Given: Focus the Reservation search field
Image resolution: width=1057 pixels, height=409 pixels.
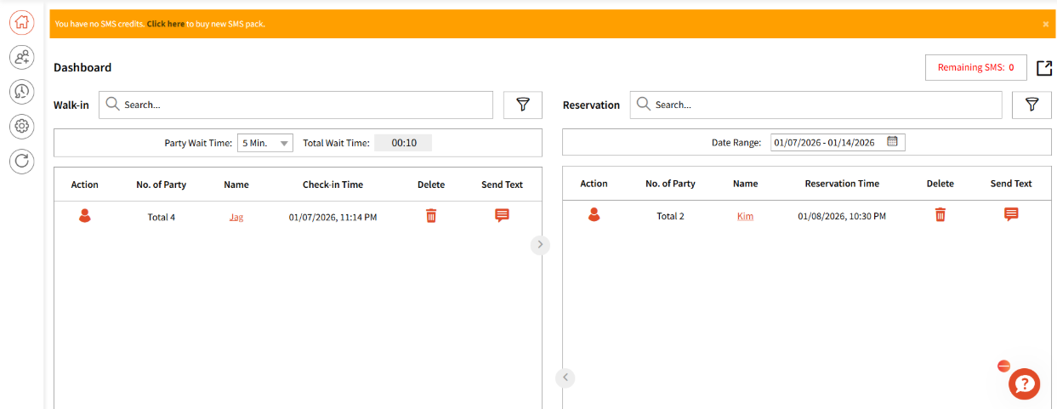Looking at the screenshot, I should pyautogui.click(x=815, y=105).
